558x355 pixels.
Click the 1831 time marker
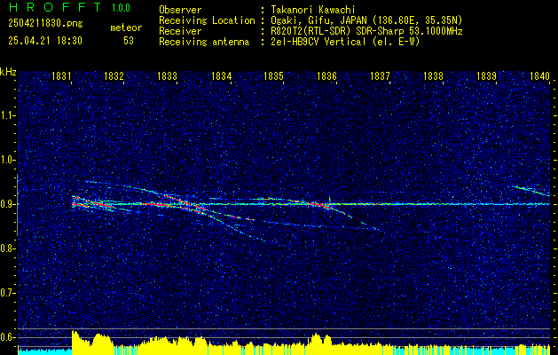[x=60, y=76]
